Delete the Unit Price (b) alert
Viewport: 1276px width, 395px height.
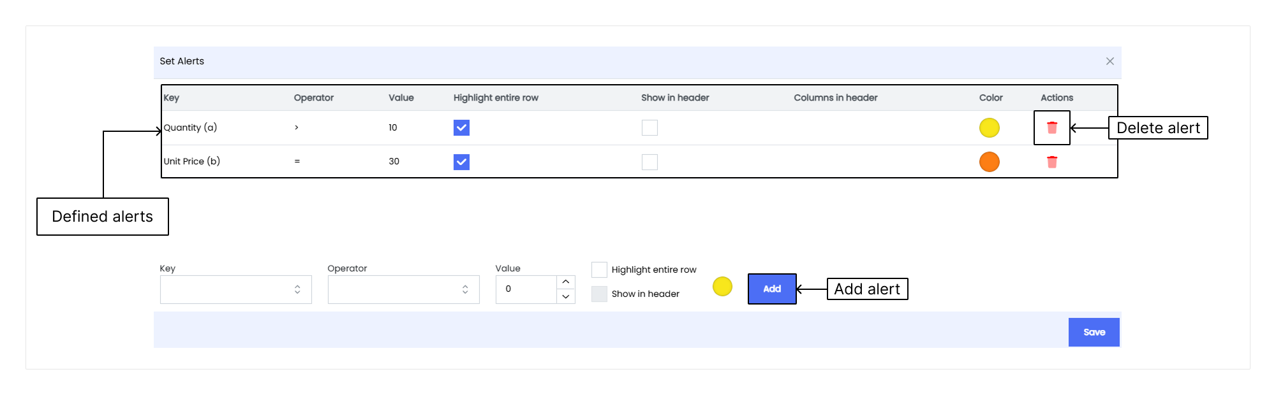(1052, 162)
